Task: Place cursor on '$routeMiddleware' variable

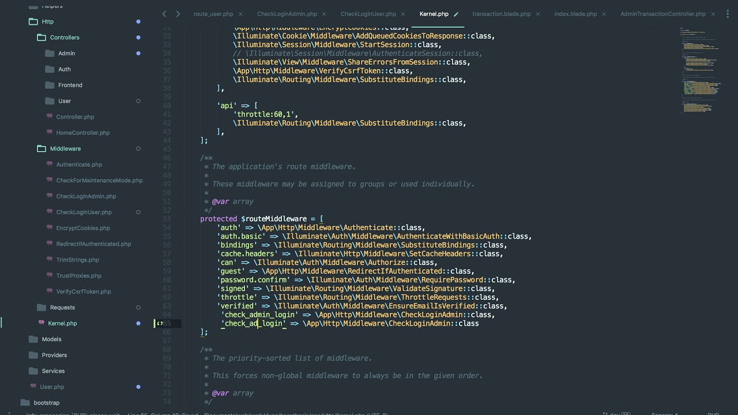Action: [x=274, y=219]
